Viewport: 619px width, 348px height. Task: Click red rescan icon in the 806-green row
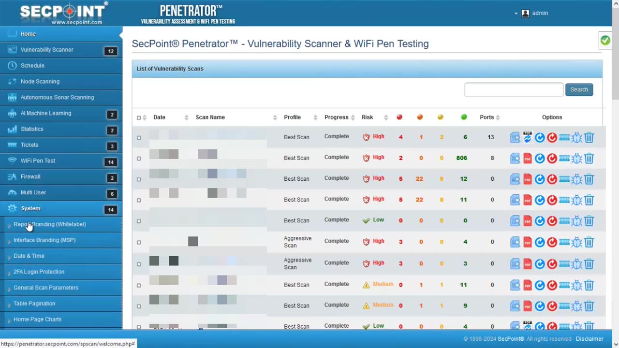click(x=552, y=159)
